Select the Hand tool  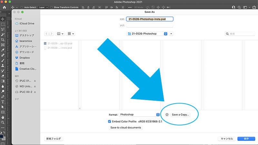(x=3, y=117)
